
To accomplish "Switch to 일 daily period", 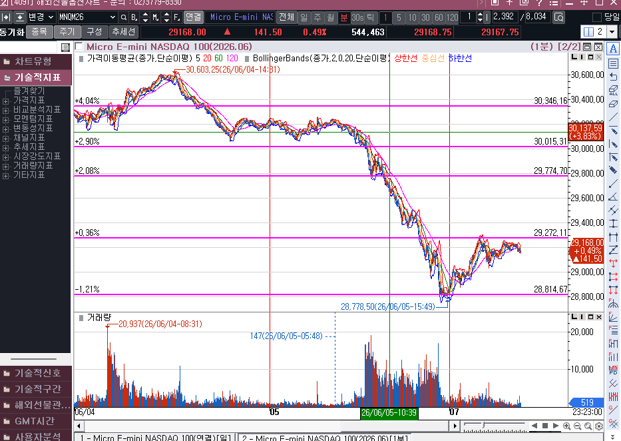I will coord(304,17).
